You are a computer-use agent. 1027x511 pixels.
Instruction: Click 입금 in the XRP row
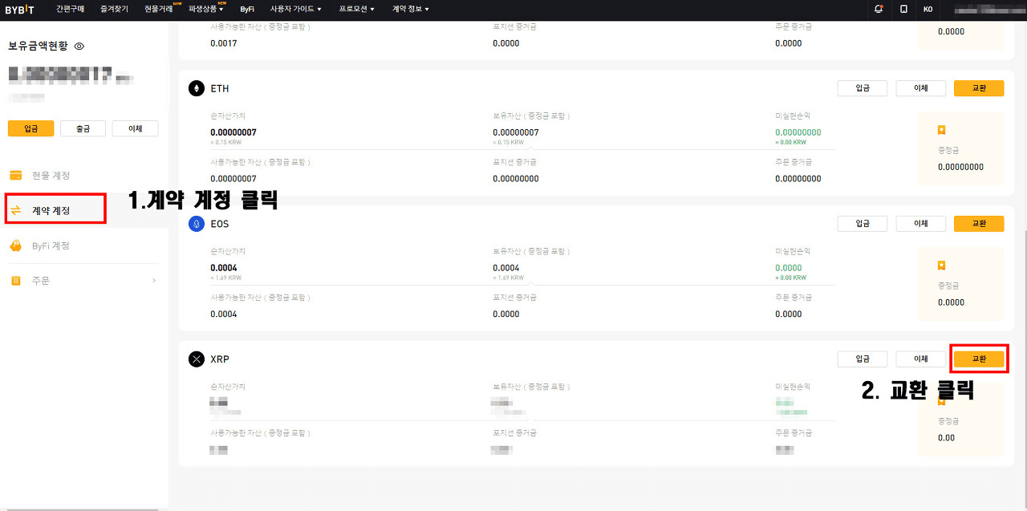pos(863,359)
